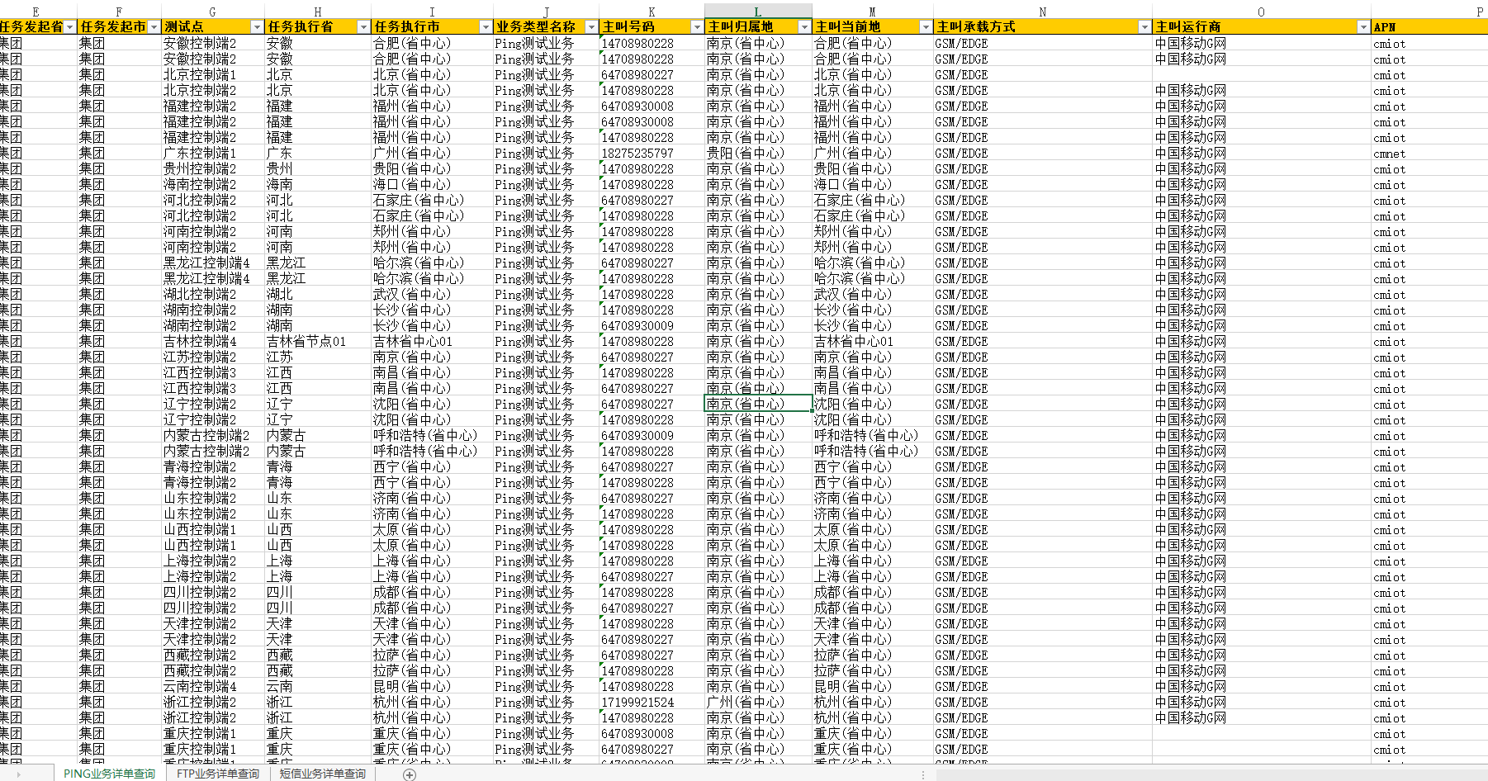The height and width of the screenshot is (781, 1488).
Task: Switch to the PING业务详单查询 sheet tab
Action: point(109,774)
